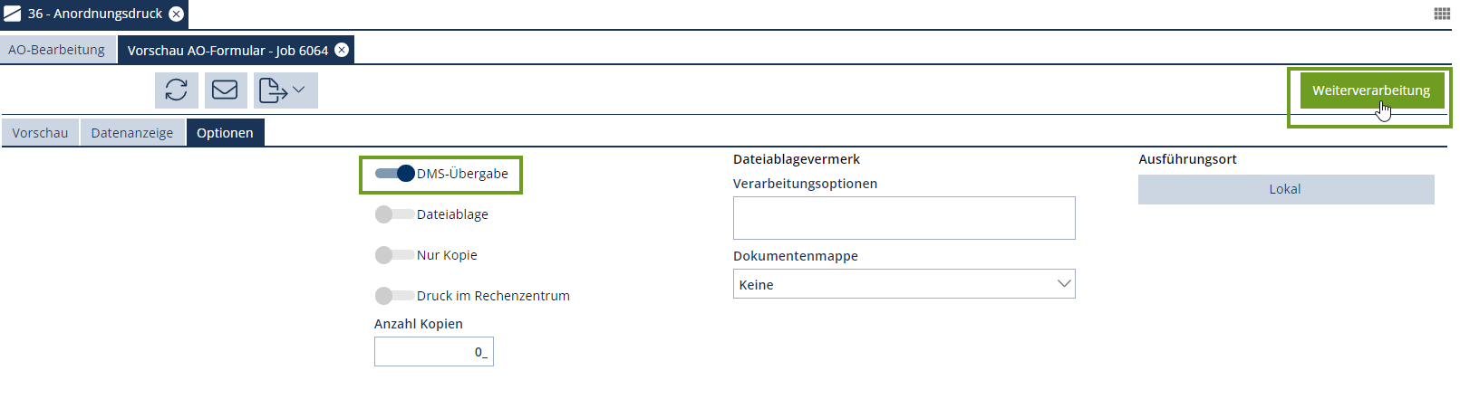Turn on Nur Kopie switch
Viewport: 1460px width, 399px height.
tap(393, 255)
